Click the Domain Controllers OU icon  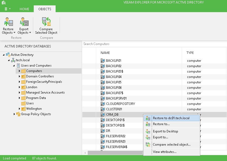(23, 76)
